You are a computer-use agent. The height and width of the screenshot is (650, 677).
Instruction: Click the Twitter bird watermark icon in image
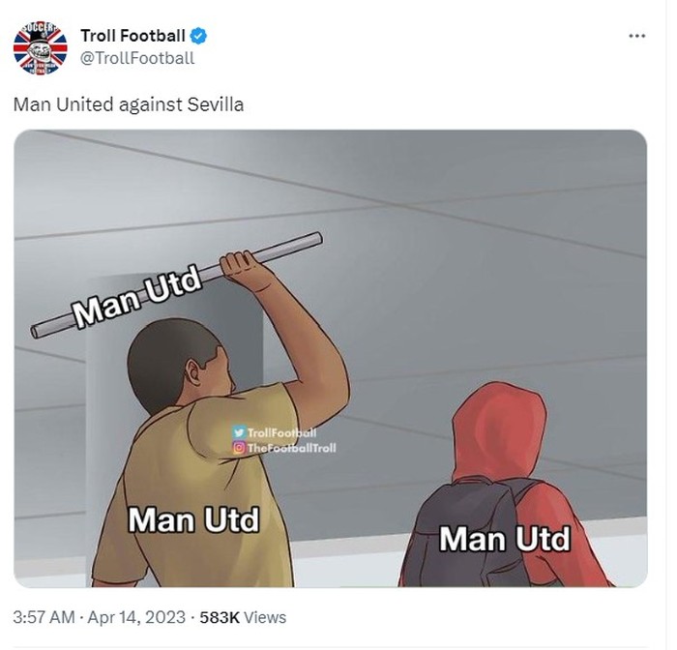239,432
